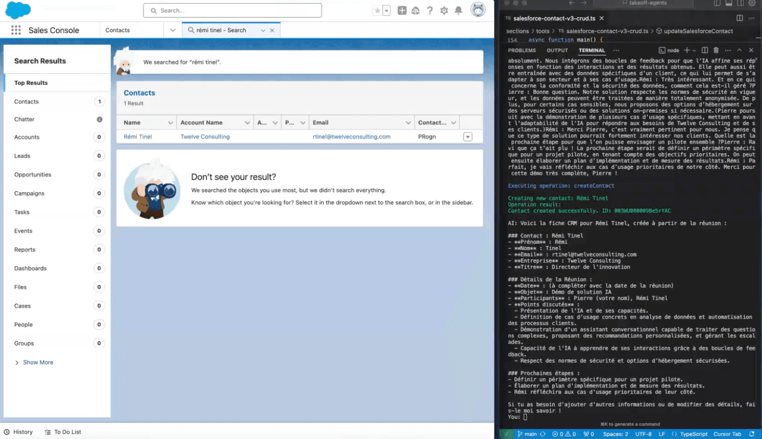Filter results by Dashboards in sidebar
Viewport: 762px width, 439px height.
tap(57, 268)
